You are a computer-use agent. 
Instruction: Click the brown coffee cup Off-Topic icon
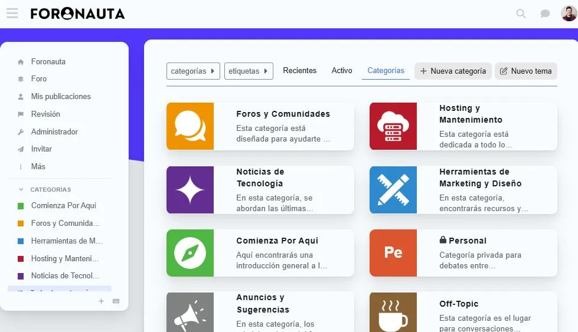pyautogui.click(x=393, y=312)
